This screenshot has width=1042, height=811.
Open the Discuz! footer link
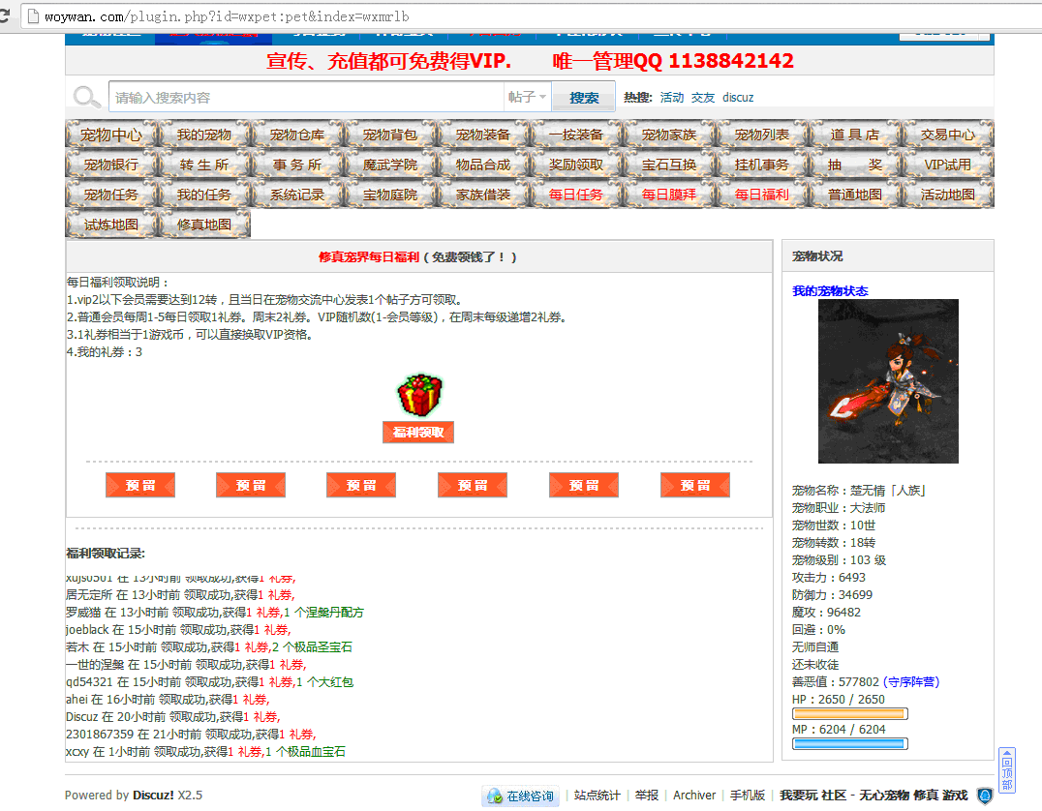pos(153,796)
